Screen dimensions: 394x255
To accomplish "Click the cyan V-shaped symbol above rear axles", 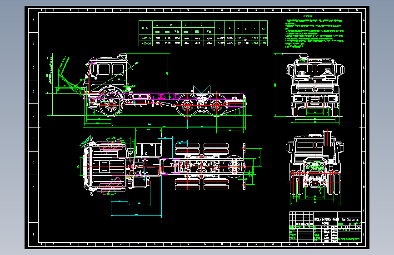I will pos(202,89).
